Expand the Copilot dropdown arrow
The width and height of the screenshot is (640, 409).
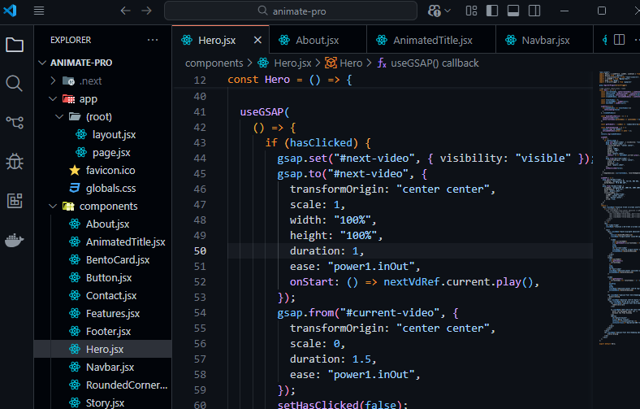(448, 11)
